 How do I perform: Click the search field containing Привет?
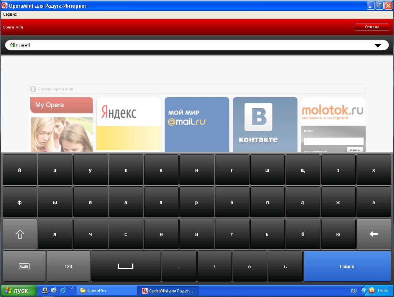[x=197, y=45]
